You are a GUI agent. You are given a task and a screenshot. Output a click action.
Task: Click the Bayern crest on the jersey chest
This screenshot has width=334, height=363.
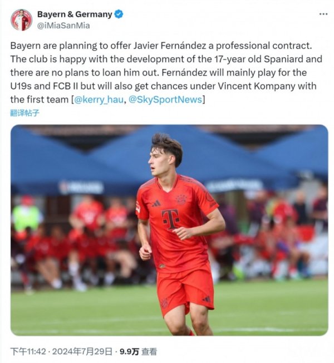[x=181, y=199]
